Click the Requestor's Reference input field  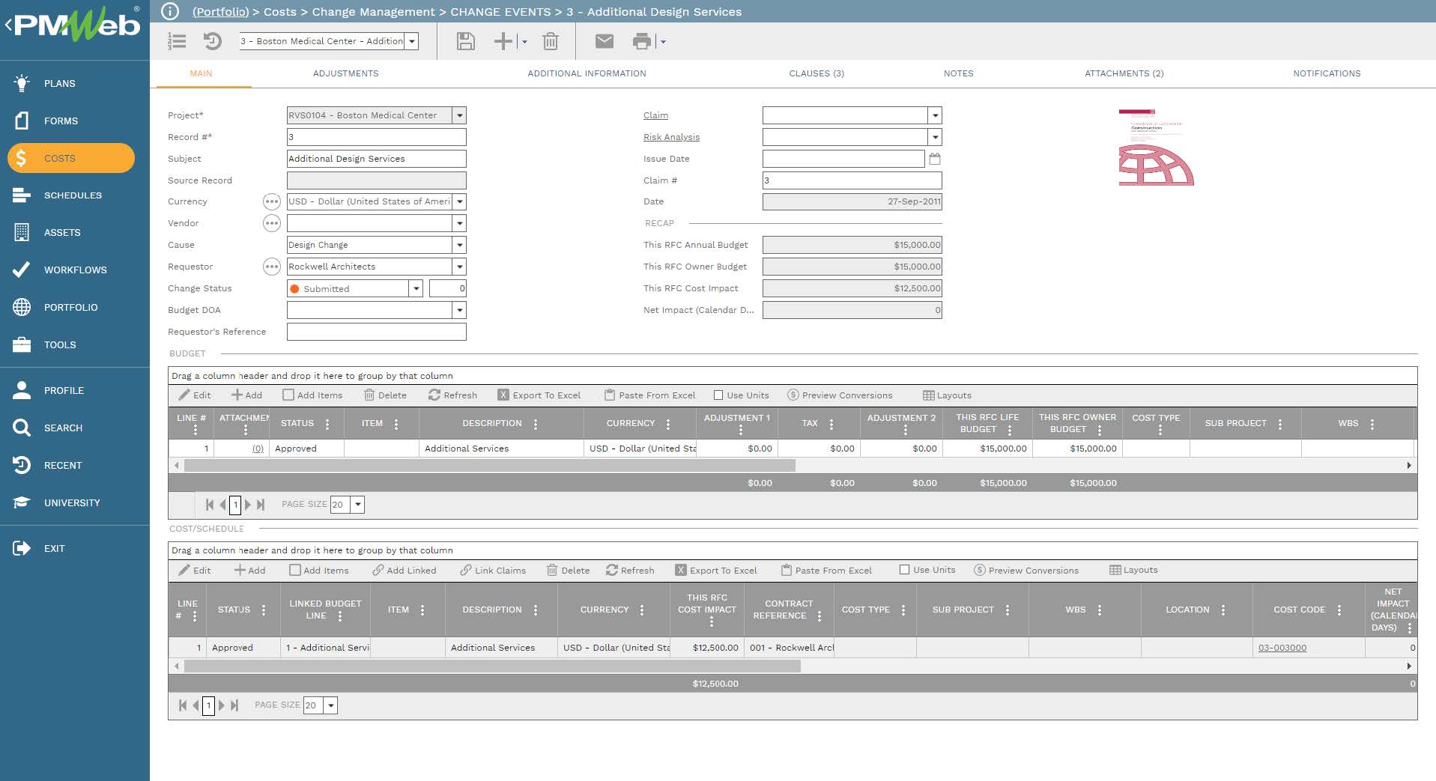pyautogui.click(x=376, y=332)
